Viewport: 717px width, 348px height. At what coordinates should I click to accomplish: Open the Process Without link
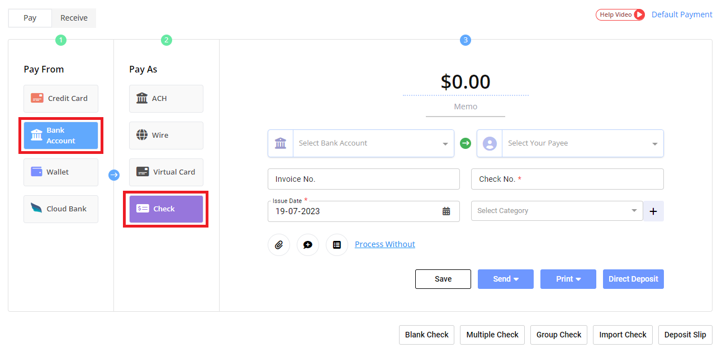pyautogui.click(x=385, y=244)
